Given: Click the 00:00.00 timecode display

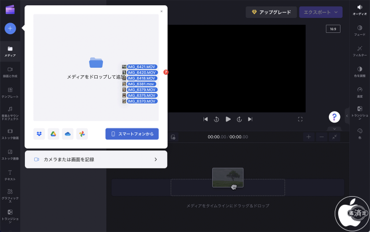Looking at the screenshot, I should (228, 137).
